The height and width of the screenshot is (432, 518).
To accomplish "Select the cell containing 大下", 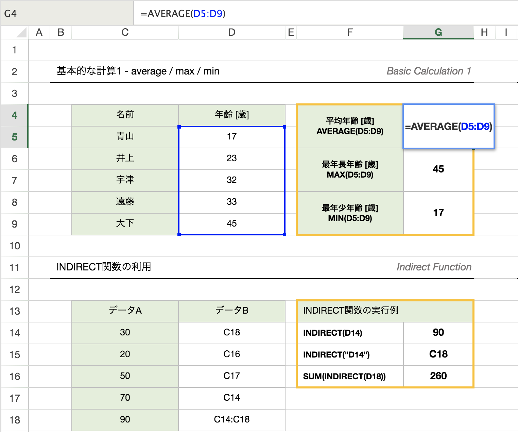I will coord(125,224).
